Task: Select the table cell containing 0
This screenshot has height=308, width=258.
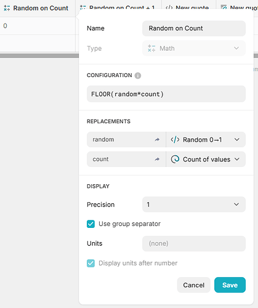Action: [x=38, y=26]
